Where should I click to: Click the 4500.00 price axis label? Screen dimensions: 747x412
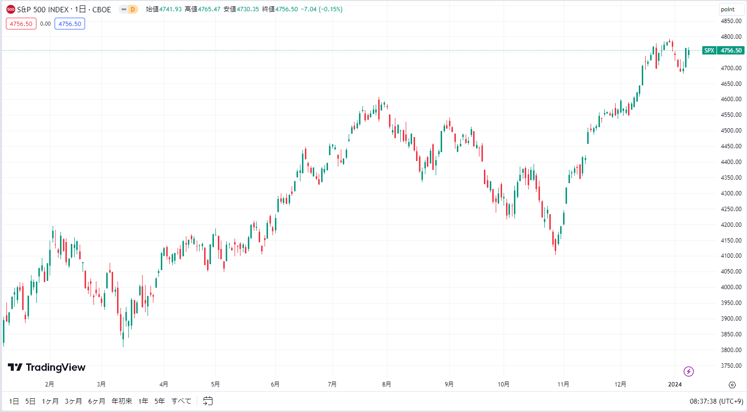pyautogui.click(x=731, y=131)
